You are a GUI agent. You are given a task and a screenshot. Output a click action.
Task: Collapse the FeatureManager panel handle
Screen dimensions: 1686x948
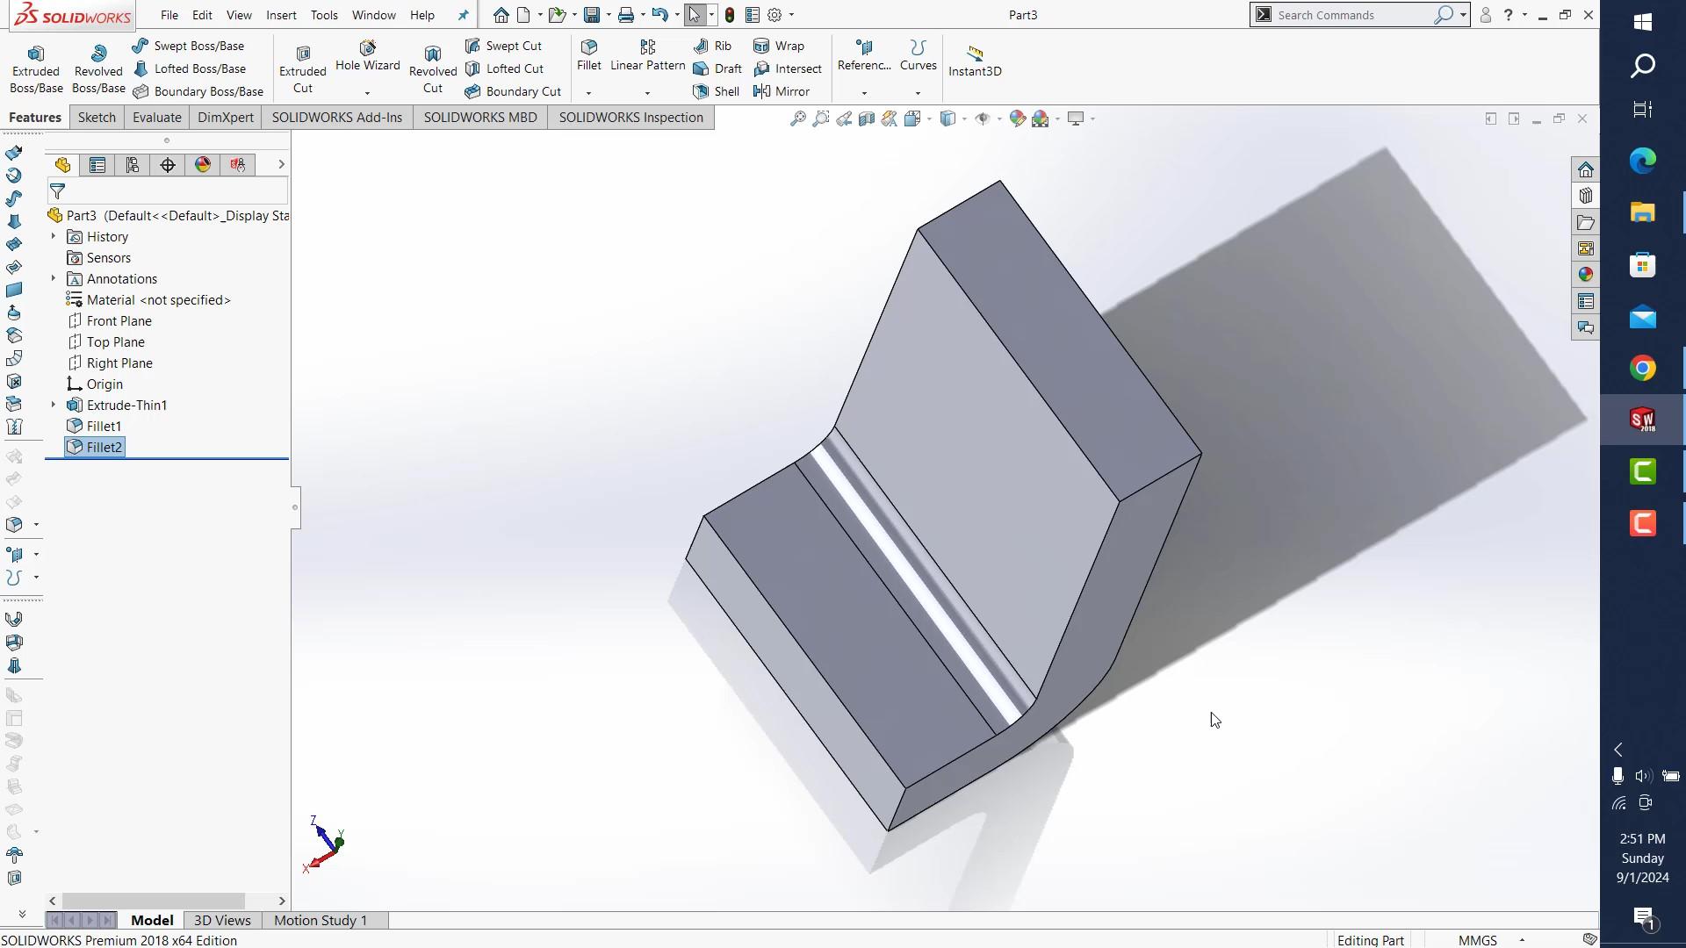pos(295,507)
